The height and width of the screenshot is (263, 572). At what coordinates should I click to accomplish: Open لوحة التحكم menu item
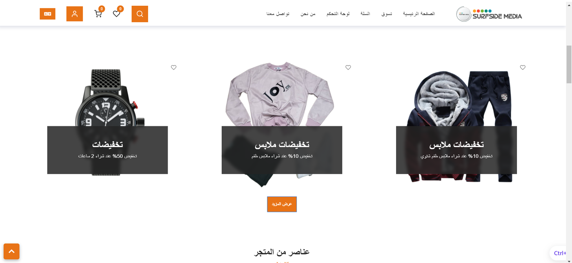tap(338, 14)
